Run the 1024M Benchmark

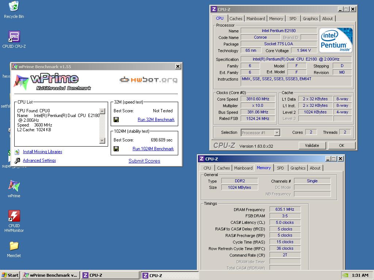click(x=153, y=149)
